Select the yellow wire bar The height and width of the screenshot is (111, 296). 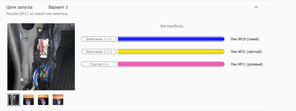(171, 52)
